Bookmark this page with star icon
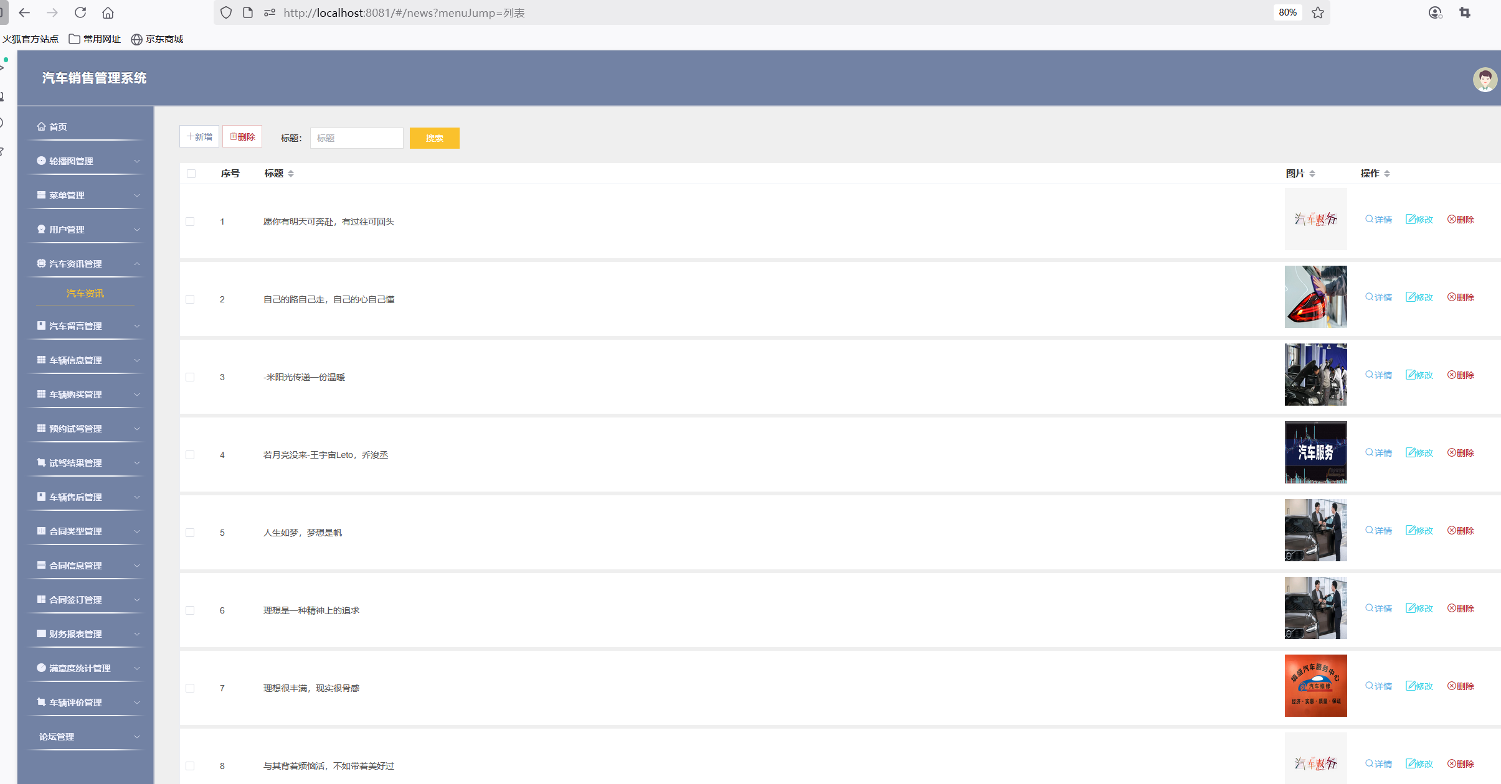 [x=1318, y=12]
